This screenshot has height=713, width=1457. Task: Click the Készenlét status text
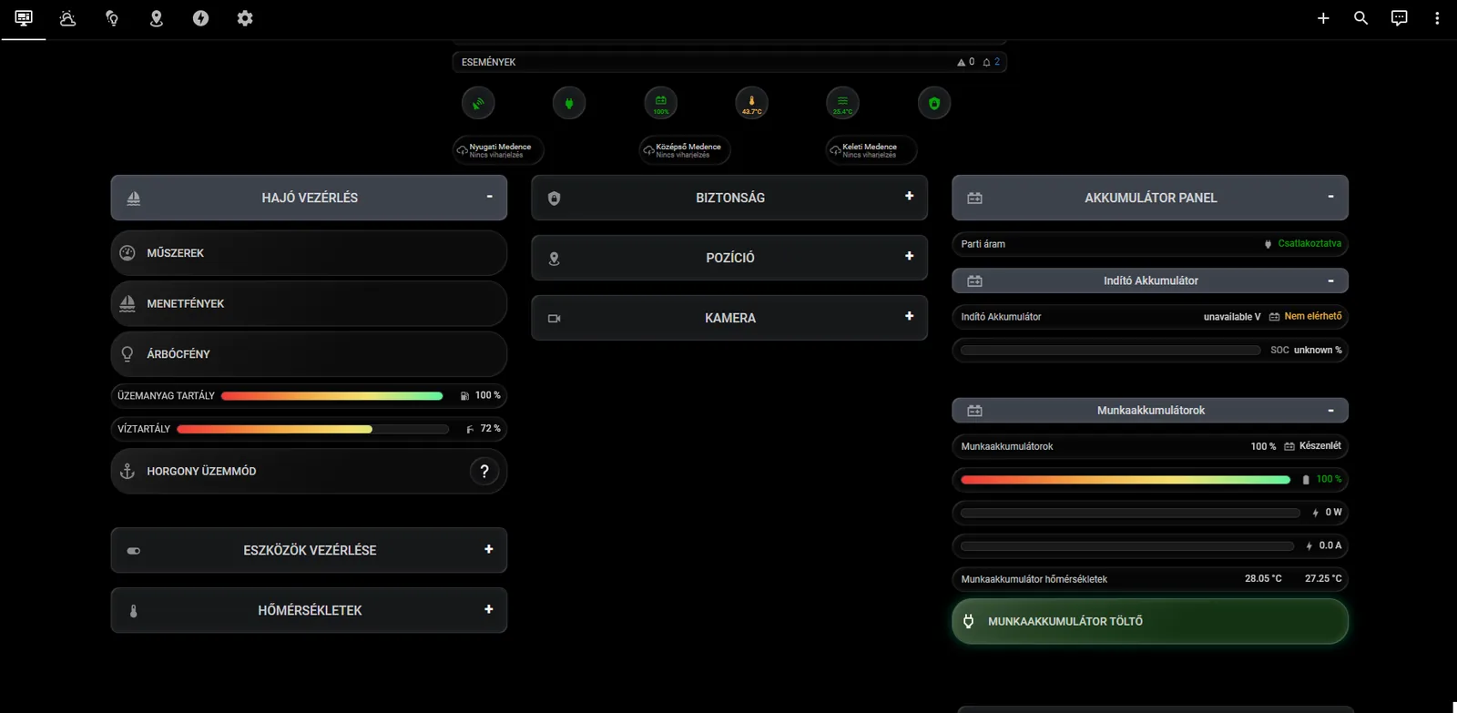[1320, 445]
